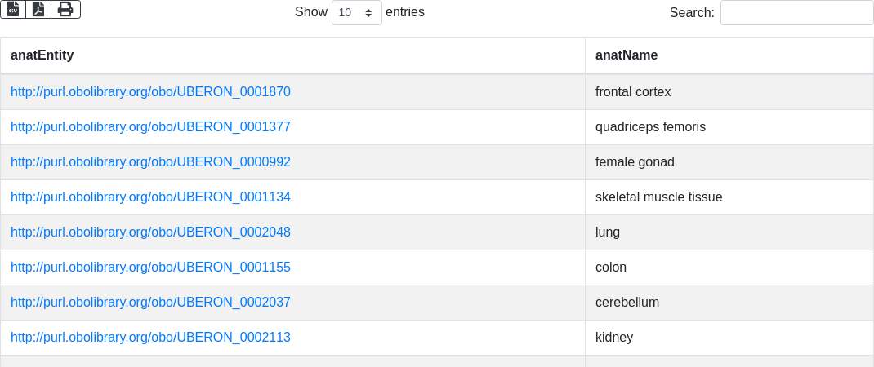Sort by the anatEntity column header
The width and height of the screenshot is (874, 367).
pyautogui.click(x=42, y=55)
